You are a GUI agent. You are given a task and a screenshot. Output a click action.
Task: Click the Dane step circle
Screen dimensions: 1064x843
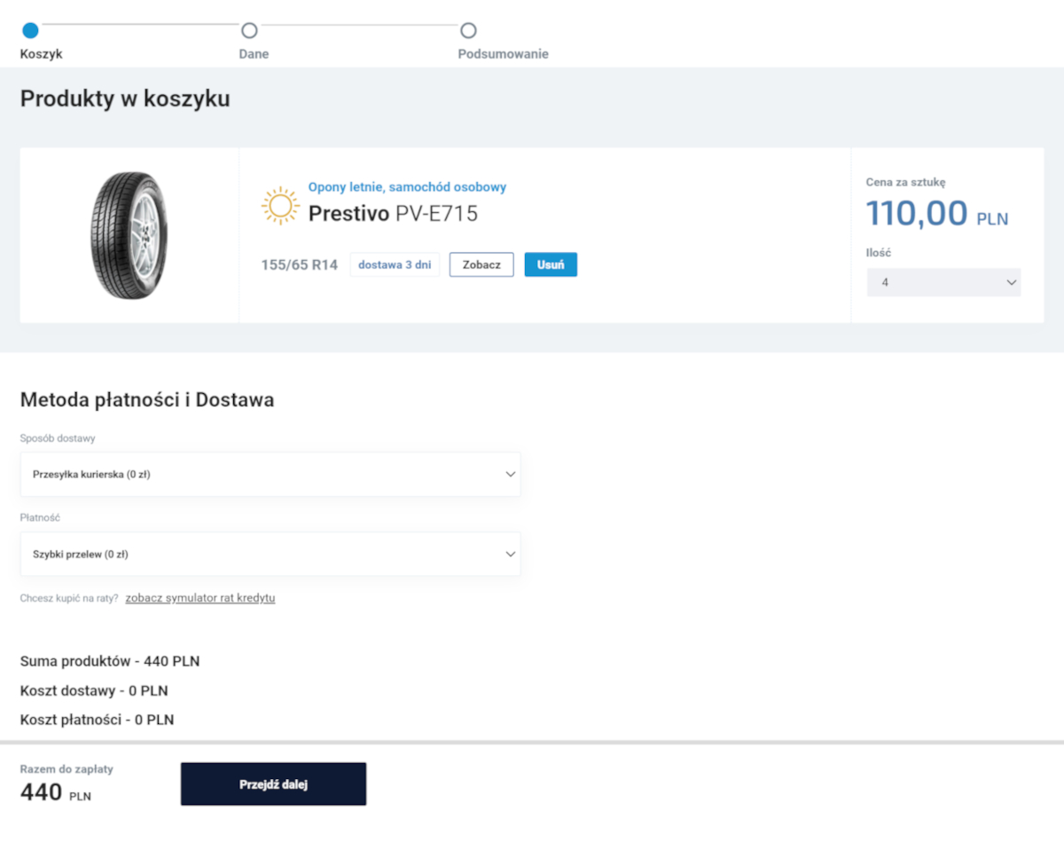[249, 30]
